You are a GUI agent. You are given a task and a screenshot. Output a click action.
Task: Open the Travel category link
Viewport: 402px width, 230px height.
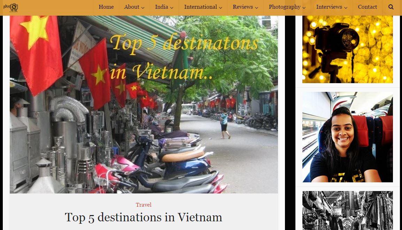click(x=144, y=205)
